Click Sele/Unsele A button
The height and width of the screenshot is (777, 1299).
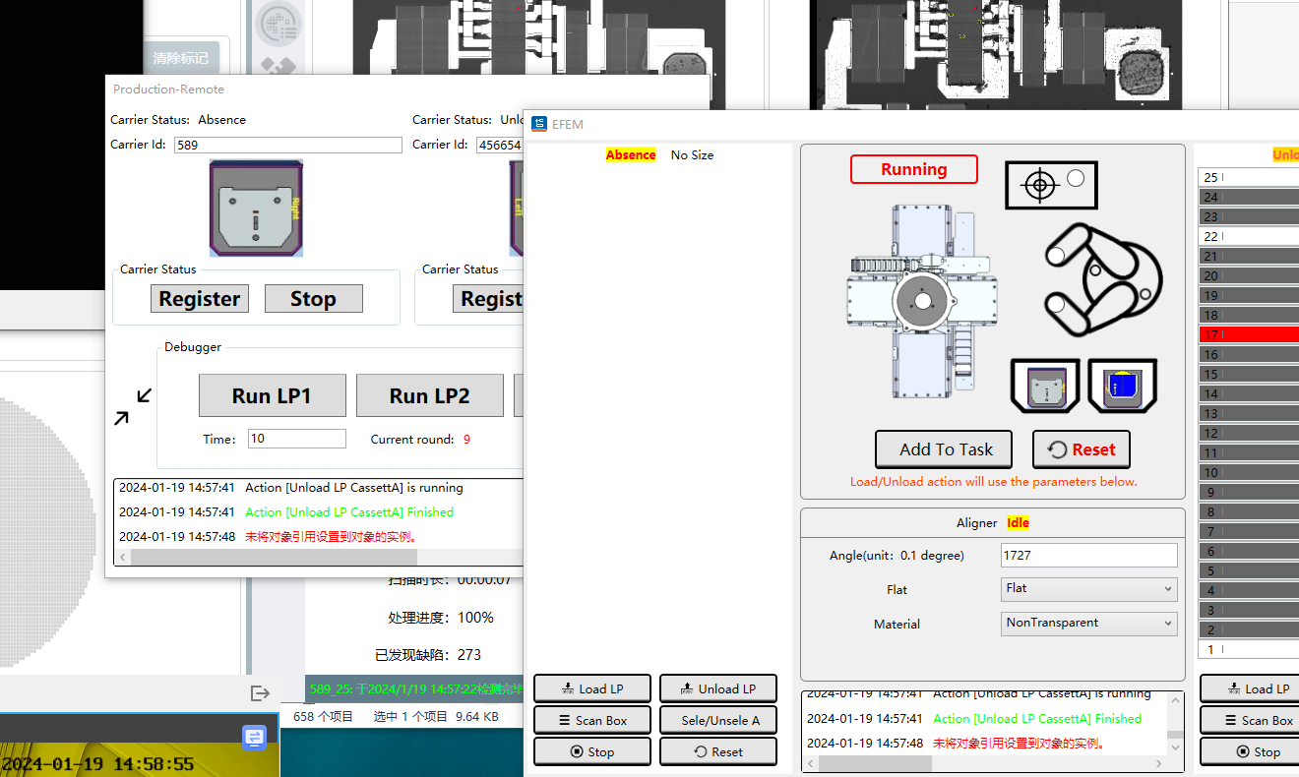point(718,720)
